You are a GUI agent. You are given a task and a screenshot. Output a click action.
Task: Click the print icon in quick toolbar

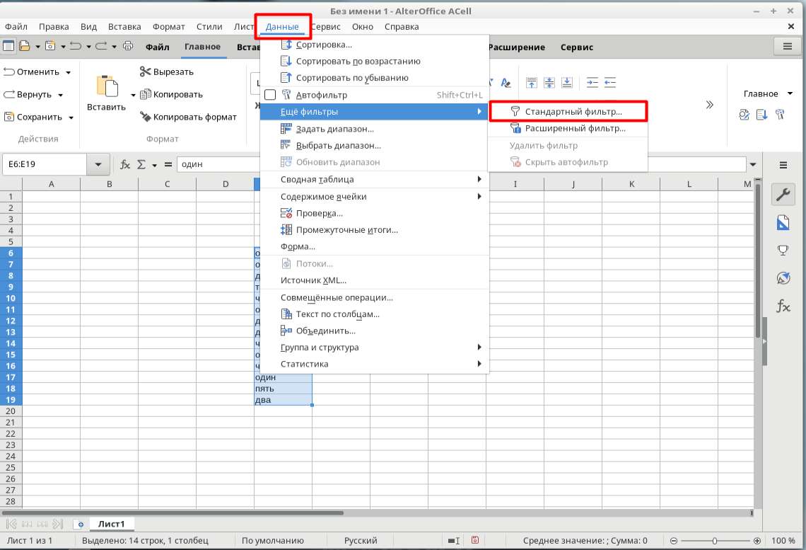click(x=128, y=46)
